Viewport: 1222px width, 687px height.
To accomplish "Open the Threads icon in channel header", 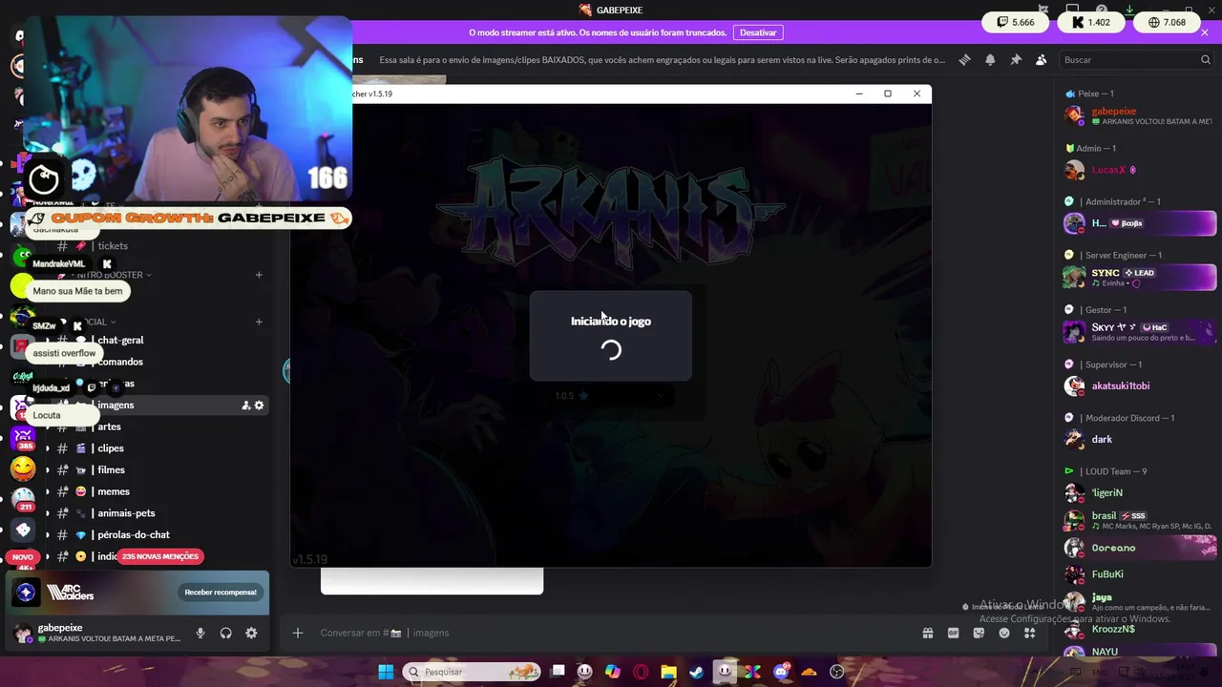I will (x=964, y=59).
